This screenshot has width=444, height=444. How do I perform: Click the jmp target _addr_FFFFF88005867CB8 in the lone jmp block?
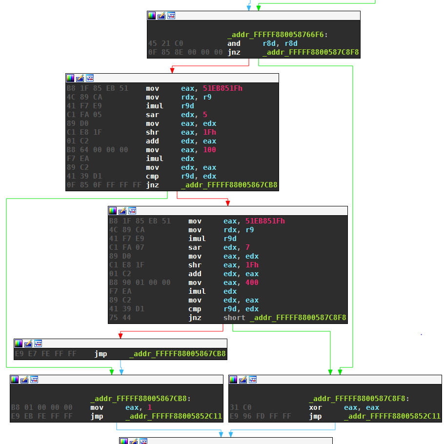pyautogui.click(x=178, y=354)
